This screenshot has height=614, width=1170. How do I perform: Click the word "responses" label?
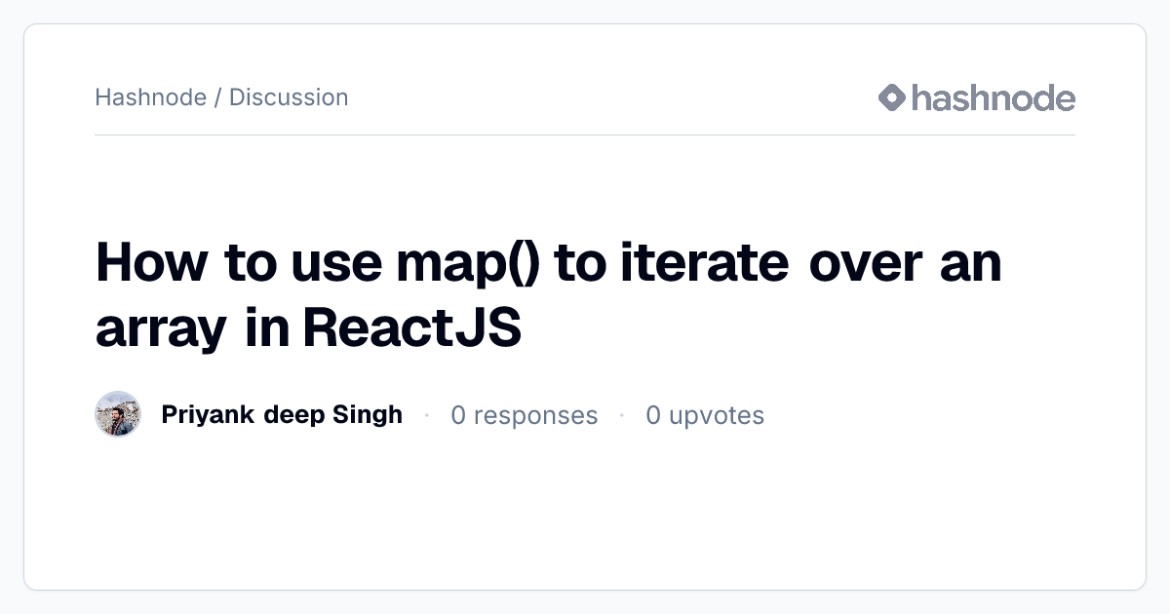[x=535, y=416]
